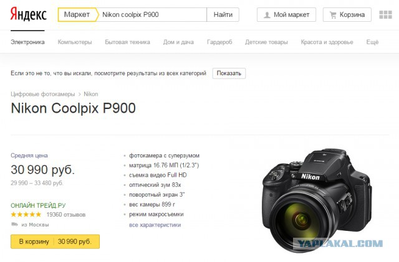Open the services grid icon
399x262 pixels.
[x=385, y=15]
